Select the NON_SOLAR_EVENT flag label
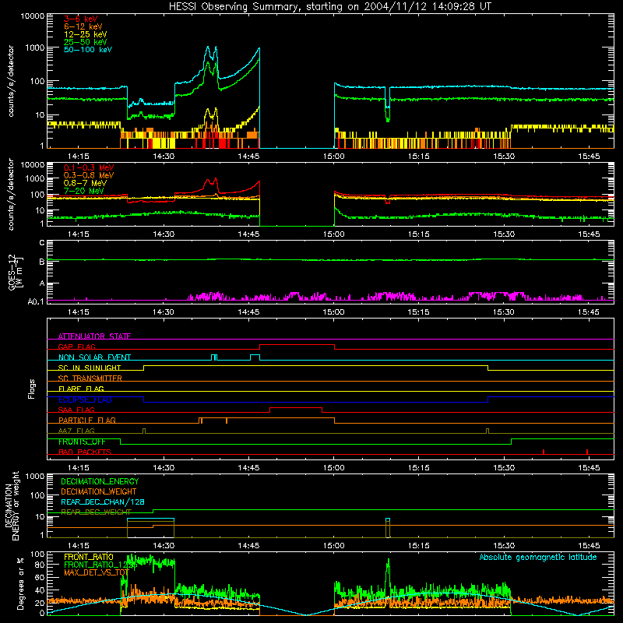 coord(94,357)
